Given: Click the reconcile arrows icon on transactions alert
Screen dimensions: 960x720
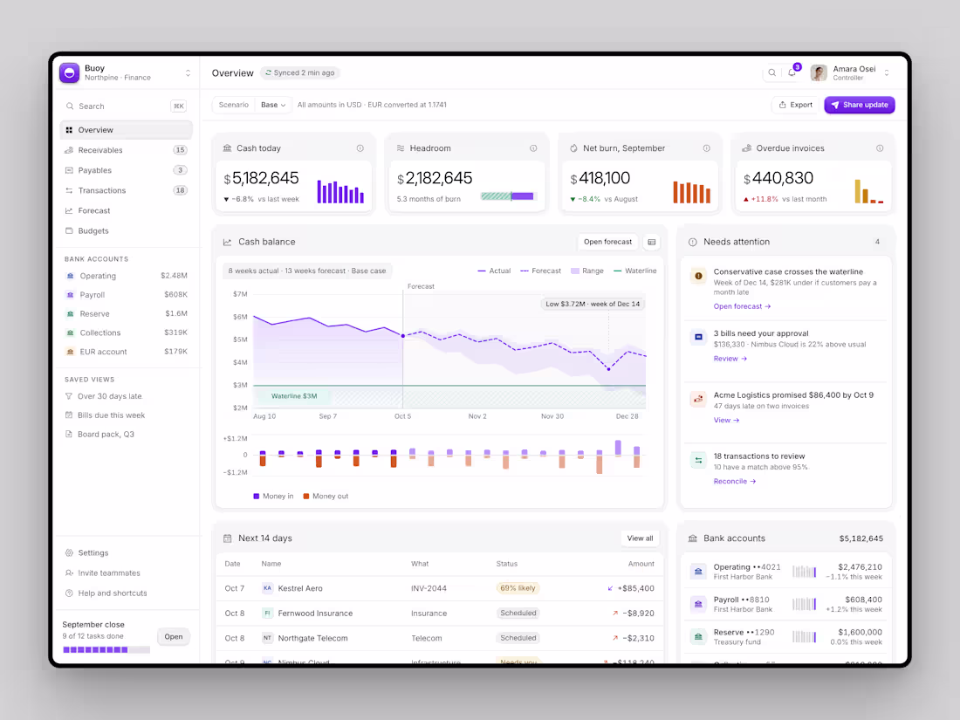Looking at the screenshot, I should [698, 461].
